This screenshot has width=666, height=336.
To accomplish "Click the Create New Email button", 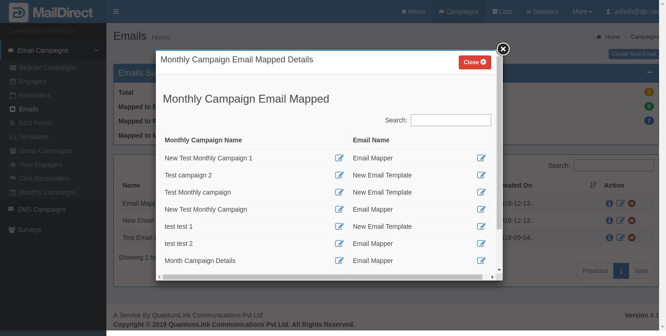I will [633, 54].
